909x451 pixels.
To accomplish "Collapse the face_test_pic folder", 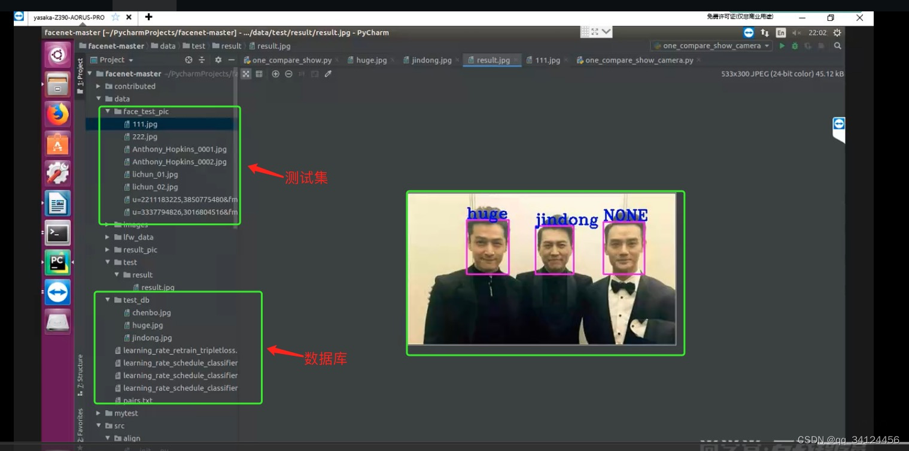I will coord(107,111).
